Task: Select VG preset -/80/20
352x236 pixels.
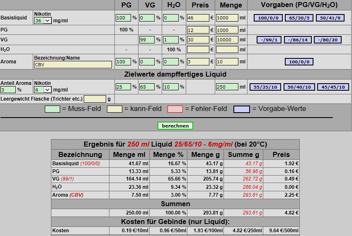Action: (327, 40)
